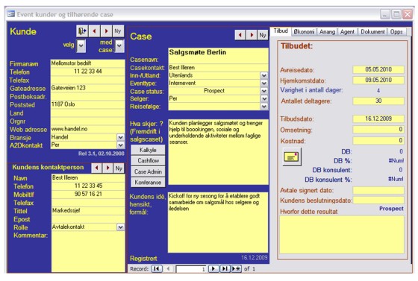Jump to last record in navigator
Screen dimensions: 418x281
point(225,269)
